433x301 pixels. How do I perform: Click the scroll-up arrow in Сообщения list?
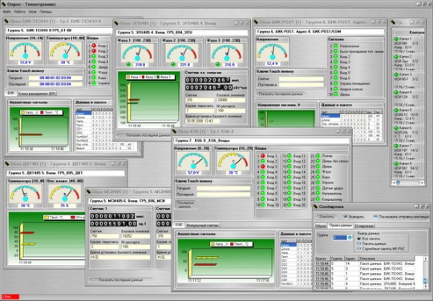[x=426, y=259]
